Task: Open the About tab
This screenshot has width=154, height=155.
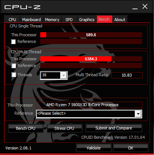Action: pyautogui.click(x=120, y=20)
